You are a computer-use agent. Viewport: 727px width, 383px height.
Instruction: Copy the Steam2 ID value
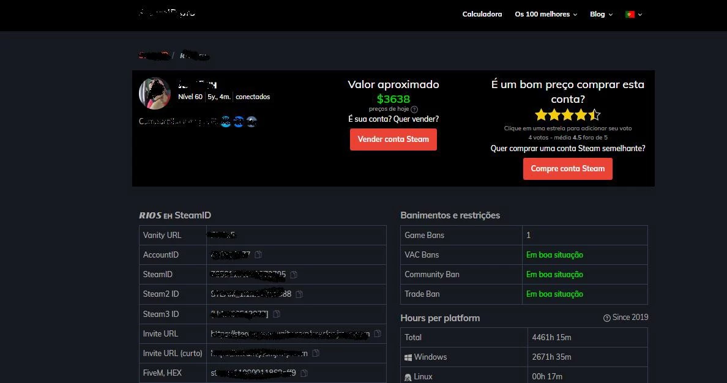click(299, 294)
